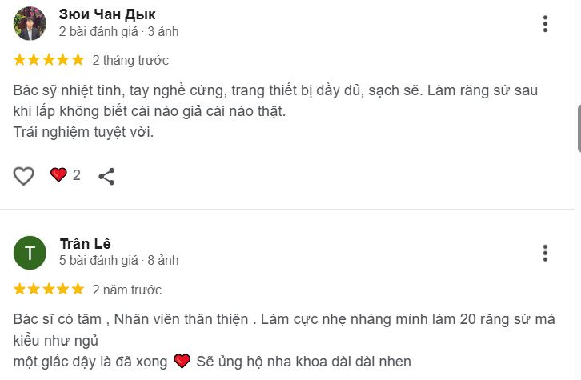The width and height of the screenshot is (581, 380).
Task: Open the reviewer name Зюи Чан Дык
Action: pos(107,14)
